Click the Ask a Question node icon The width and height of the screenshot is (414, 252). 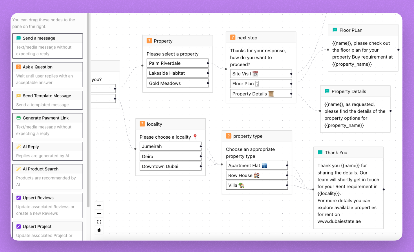tap(19, 67)
